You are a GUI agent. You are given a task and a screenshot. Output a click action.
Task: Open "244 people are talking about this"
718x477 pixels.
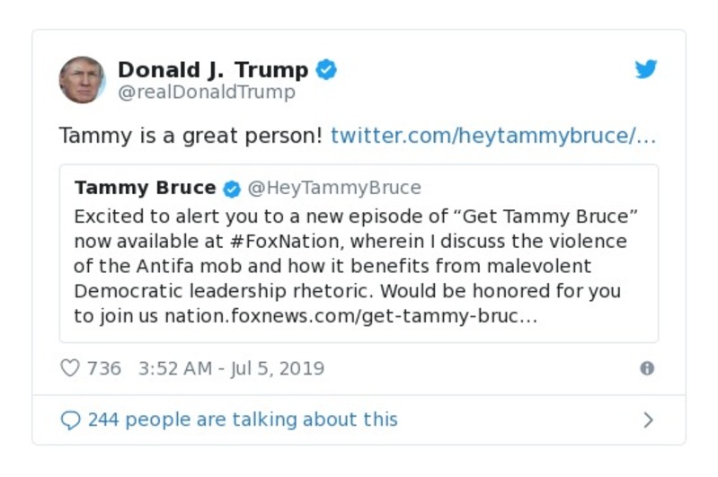point(243,420)
